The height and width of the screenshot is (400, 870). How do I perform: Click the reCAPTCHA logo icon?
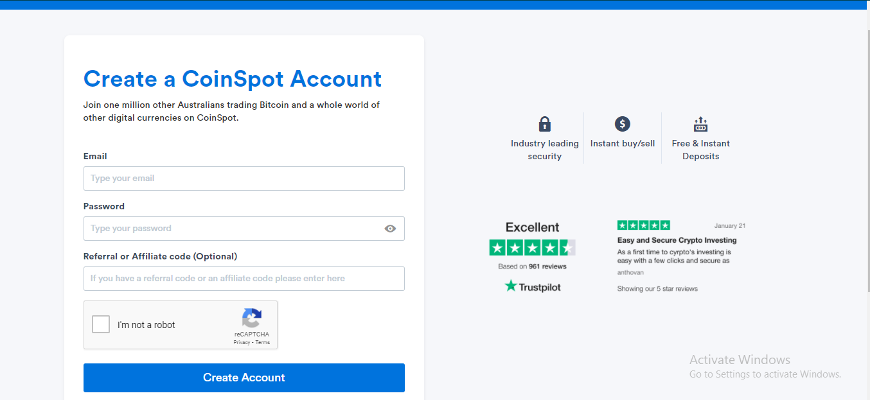pos(252,318)
